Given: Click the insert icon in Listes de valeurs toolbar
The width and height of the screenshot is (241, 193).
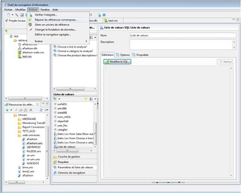Looking at the screenshot, I should [55, 99].
